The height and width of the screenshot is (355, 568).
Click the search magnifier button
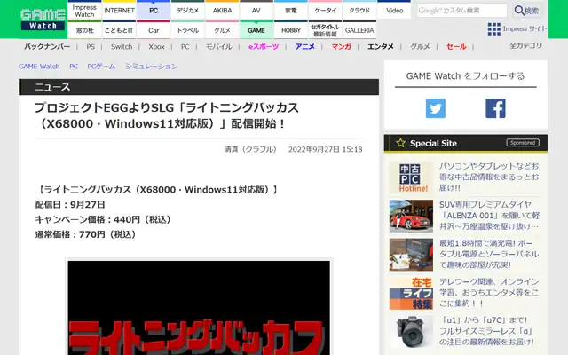(527, 11)
